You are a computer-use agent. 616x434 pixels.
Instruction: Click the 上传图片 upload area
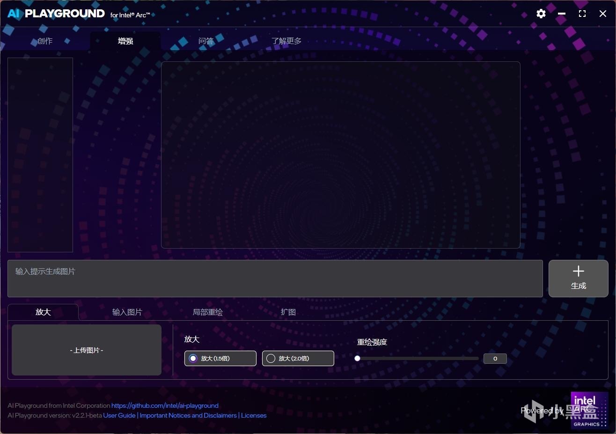pyautogui.click(x=87, y=350)
